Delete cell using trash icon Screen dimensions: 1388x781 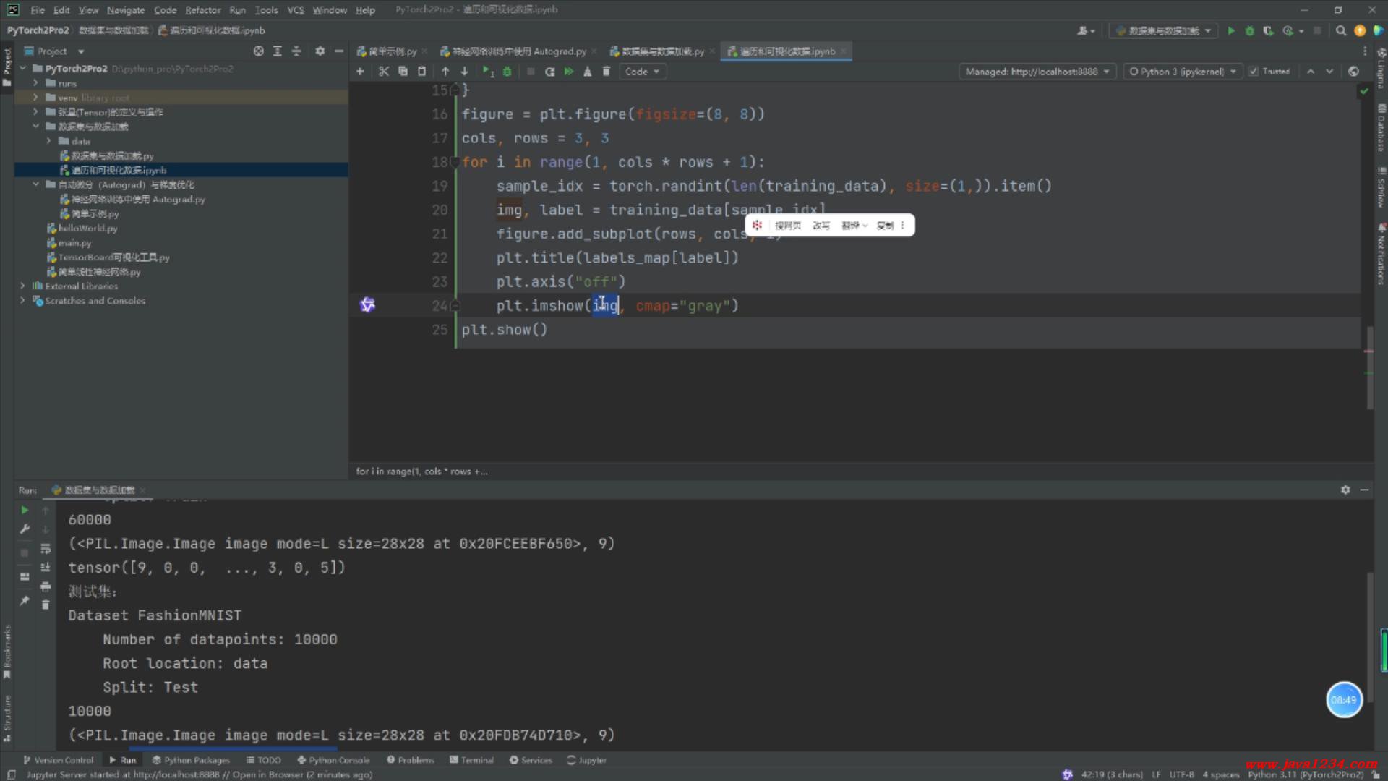607,72
